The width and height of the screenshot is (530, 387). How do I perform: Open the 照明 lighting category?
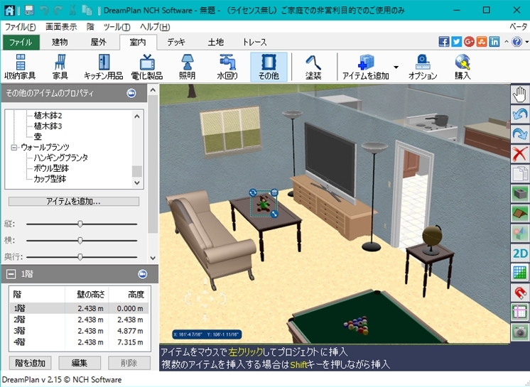pos(187,67)
